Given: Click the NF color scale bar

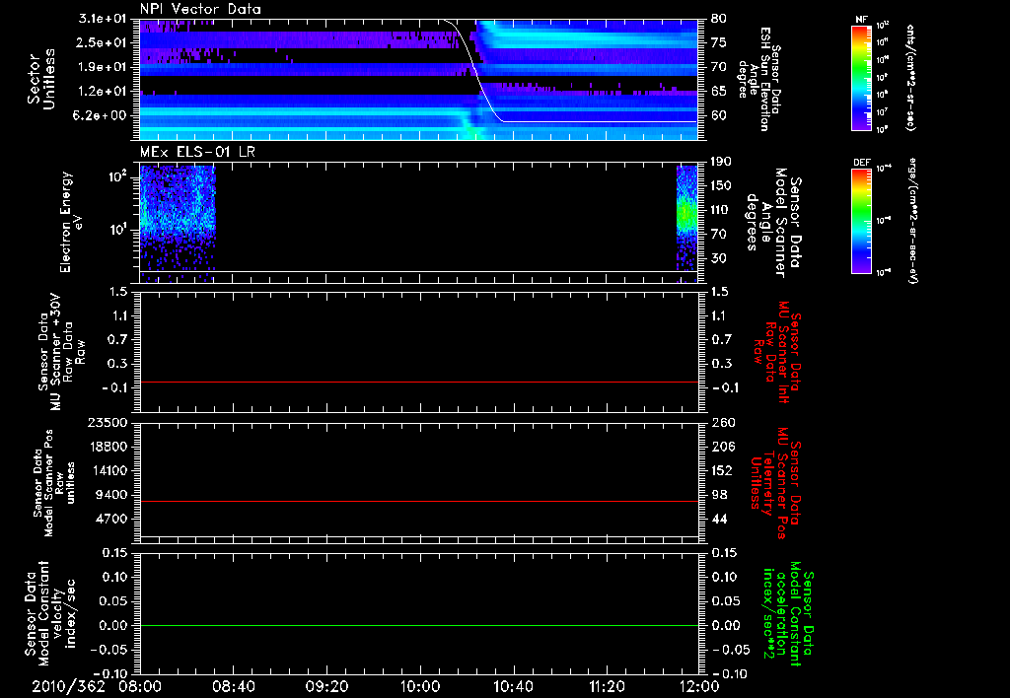Looking at the screenshot, I should 862,77.
